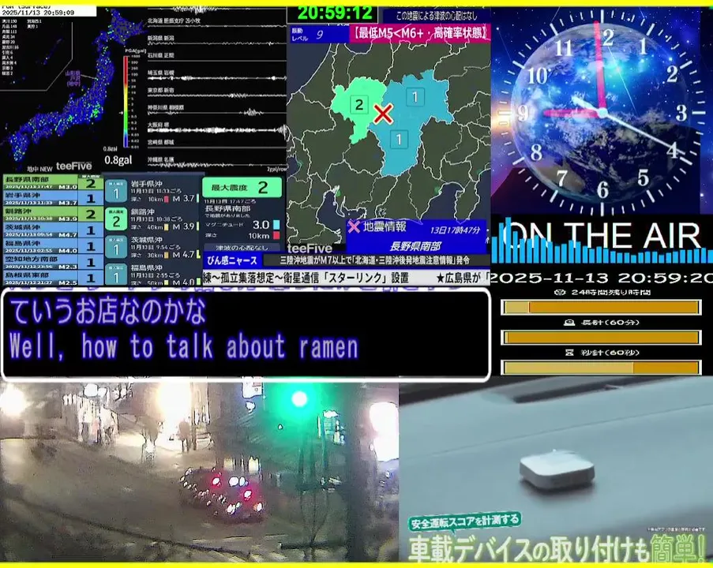Click the 沖縄県 名護 waveform row

coord(217,162)
